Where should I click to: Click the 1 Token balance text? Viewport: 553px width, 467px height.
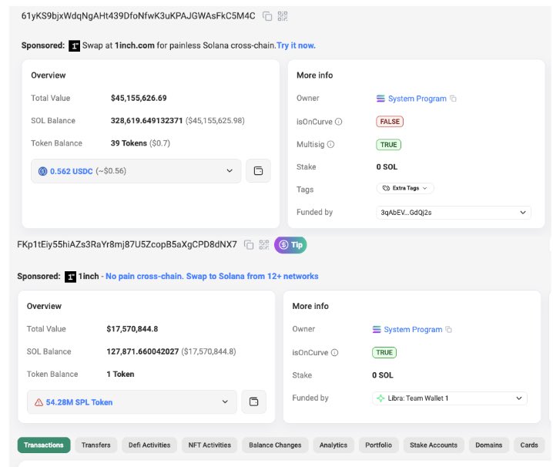(120, 375)
